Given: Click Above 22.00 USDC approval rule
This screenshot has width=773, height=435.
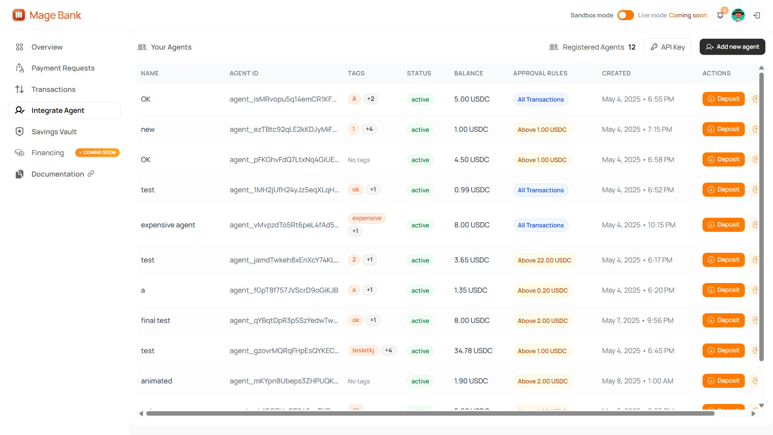Looking at the screenshot, I should click(544, 260).
